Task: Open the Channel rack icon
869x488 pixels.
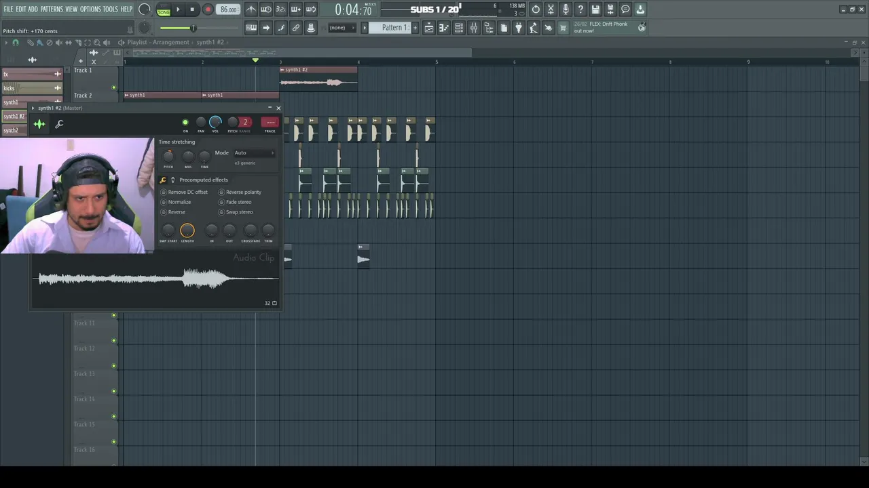Action: (459, 28)
